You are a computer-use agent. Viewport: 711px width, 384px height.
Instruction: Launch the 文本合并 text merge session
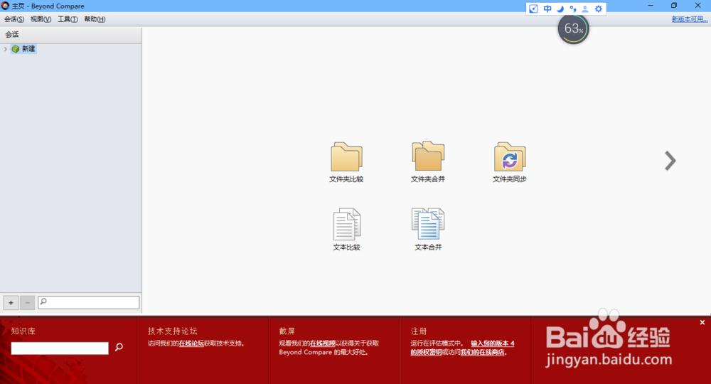click(428, 230)
